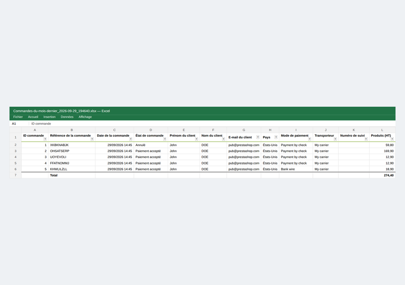
Task: Select email cell for order FFATNOMMJ
Action: (x=244, y=163)
